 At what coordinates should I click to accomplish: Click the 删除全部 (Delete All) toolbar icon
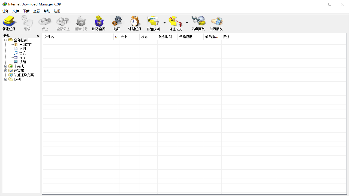pyautogui.click(x=99, y=21)
